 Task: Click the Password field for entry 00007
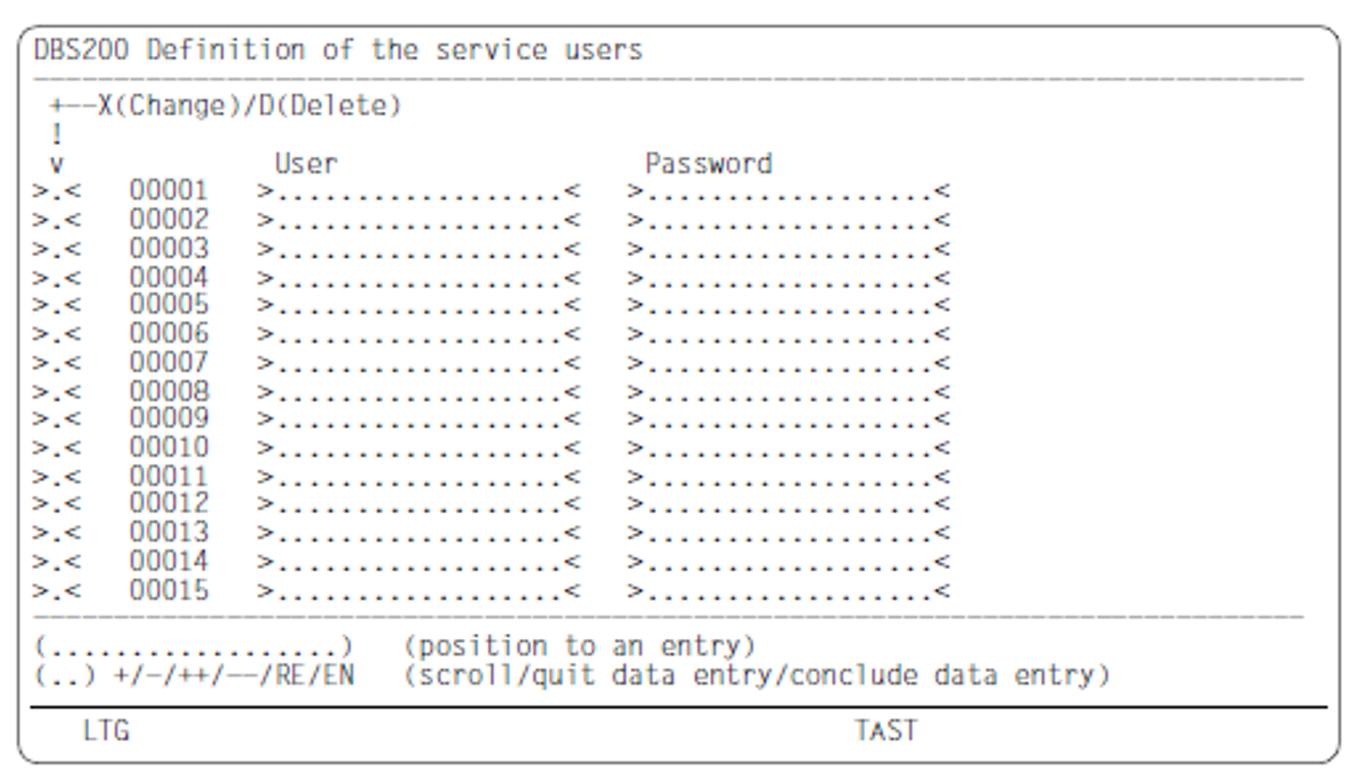point(789,364)
